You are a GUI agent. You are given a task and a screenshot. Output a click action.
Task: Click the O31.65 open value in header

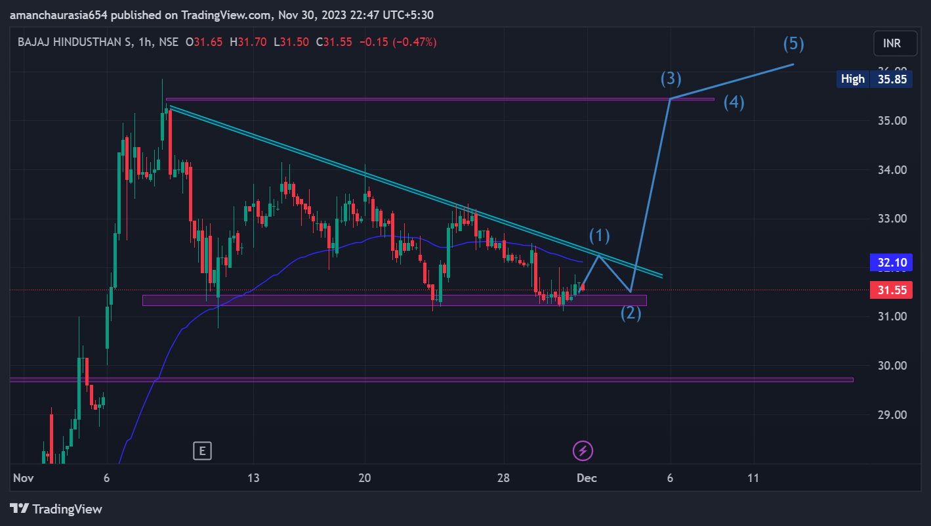(205, 42)
